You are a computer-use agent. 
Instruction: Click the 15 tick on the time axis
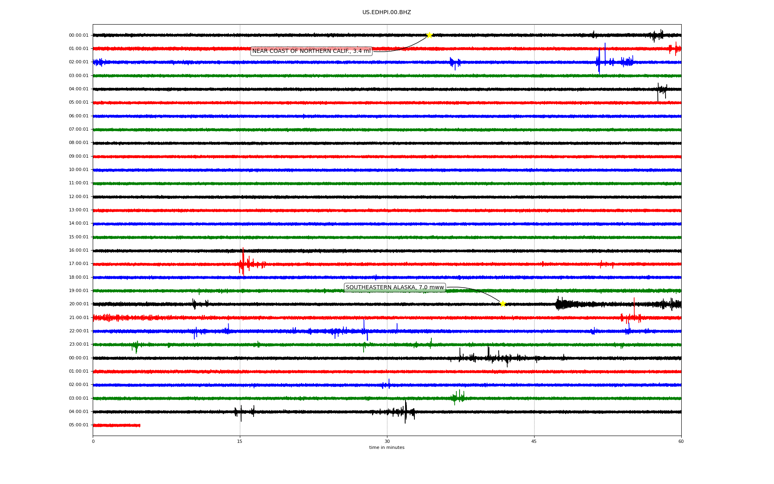coord(240,441)
